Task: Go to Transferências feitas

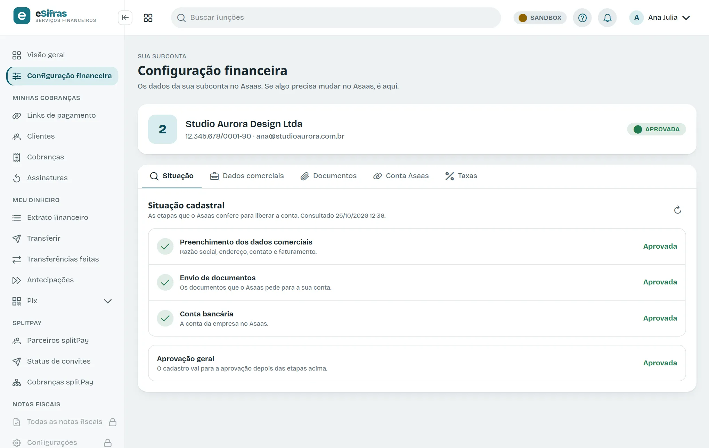Action: (62, 259)
